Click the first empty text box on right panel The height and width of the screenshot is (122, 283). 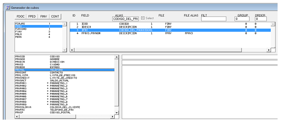[x=200, y=57]
